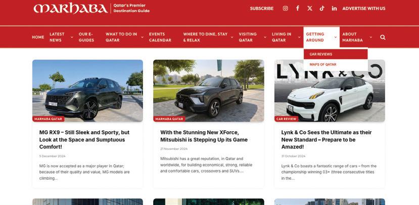Open the Facebook social icon

[x=297, y=8]
